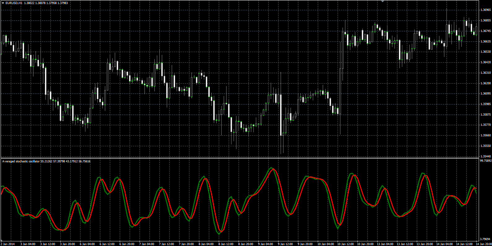The height and width of the screenshot is (246, 492).
Task: Click the 1.35985 price scale label
Action: pos(486,104)
